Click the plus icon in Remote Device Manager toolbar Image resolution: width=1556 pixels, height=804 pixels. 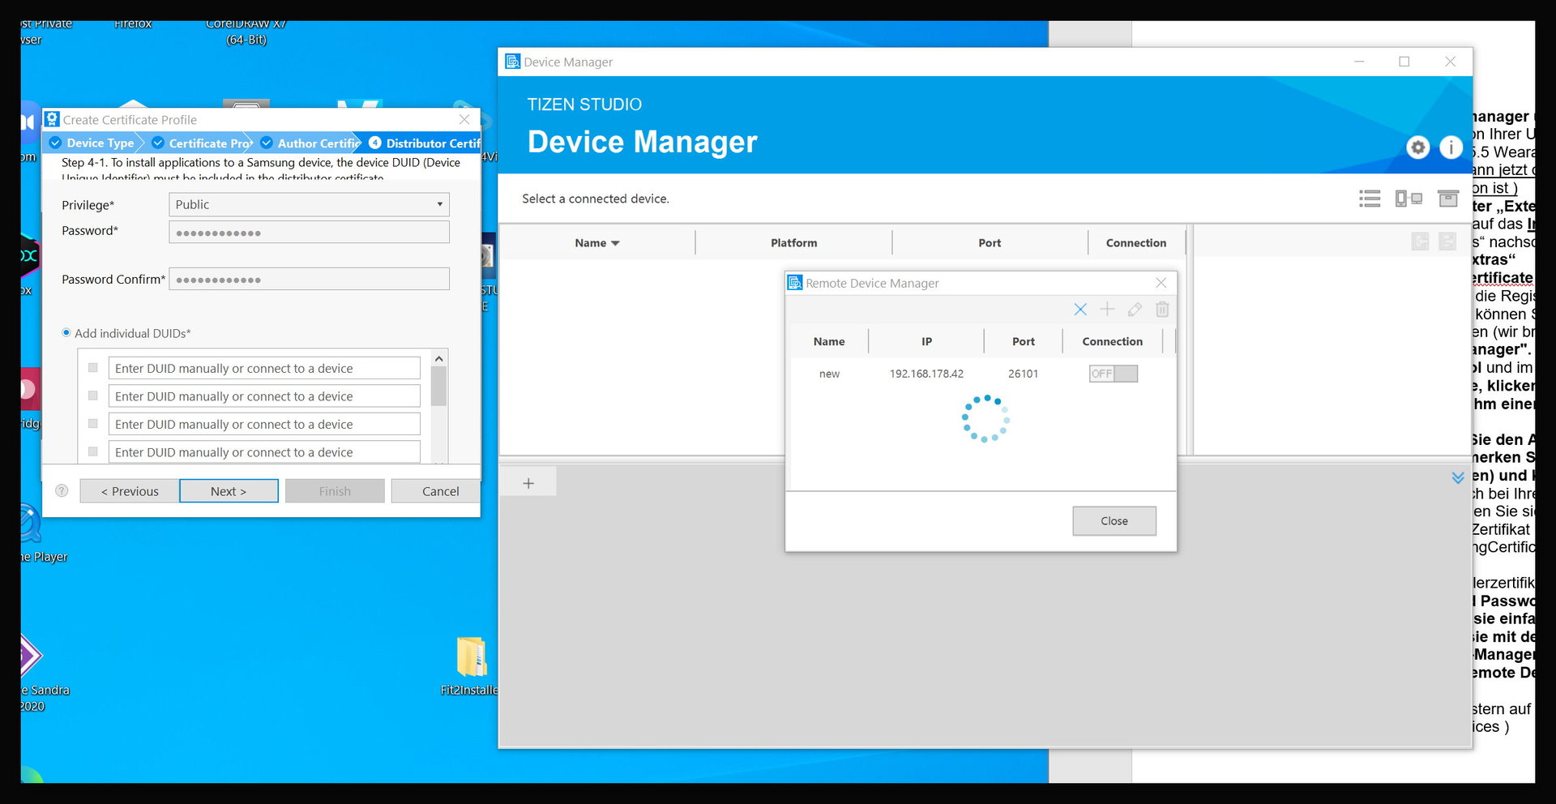click(x=1107, y=309)
